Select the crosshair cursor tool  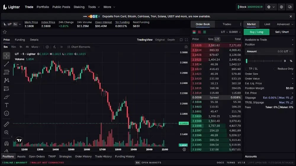[x=7, y=56]
